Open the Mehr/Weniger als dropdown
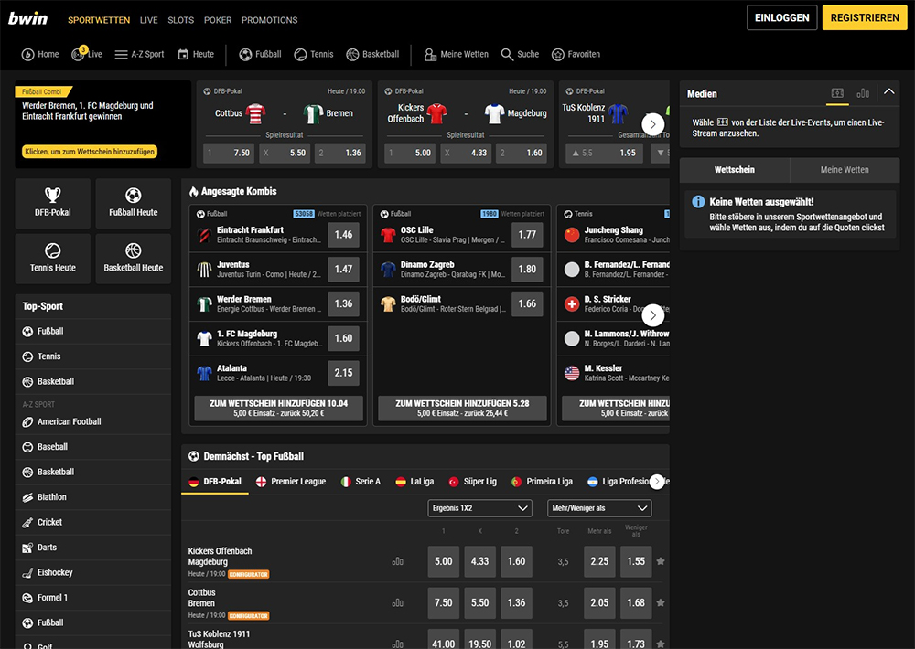This screenshot has height=649, width=915. 599,508
